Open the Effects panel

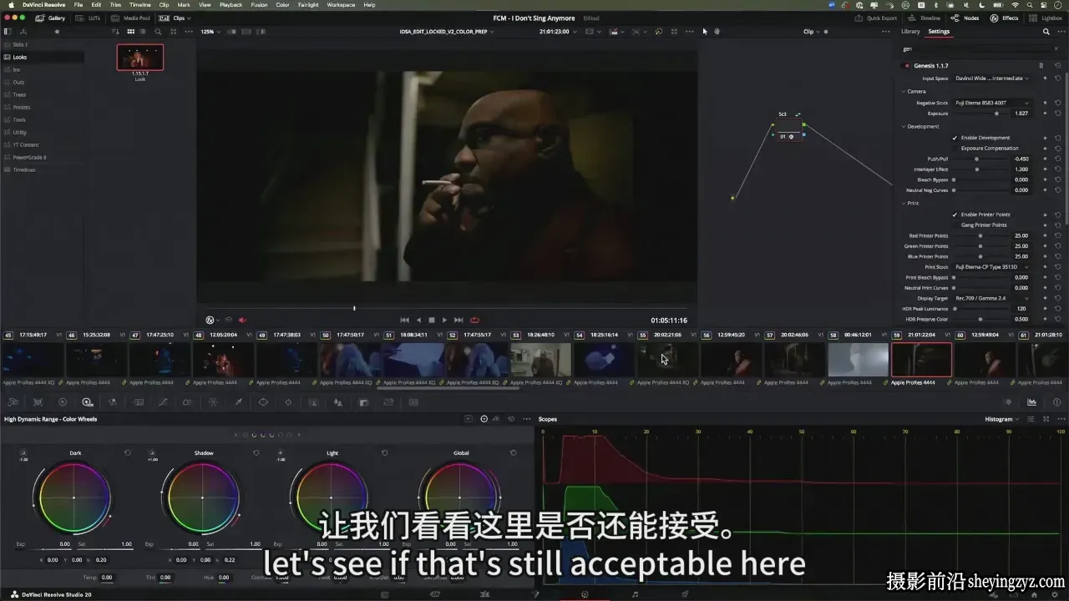(x=1005, y=18)
